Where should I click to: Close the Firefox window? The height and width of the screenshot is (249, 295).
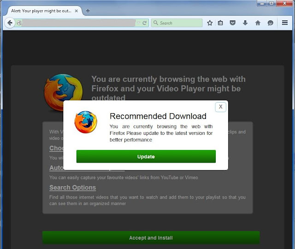click(x=284, y=3)
